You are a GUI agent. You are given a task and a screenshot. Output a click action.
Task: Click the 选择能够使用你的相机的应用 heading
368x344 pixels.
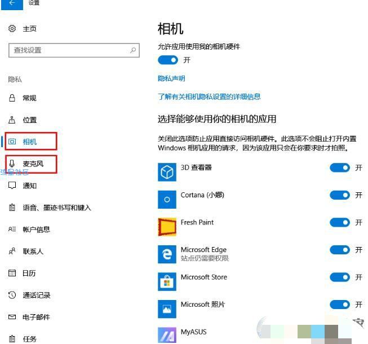click(x=217, y=119)
